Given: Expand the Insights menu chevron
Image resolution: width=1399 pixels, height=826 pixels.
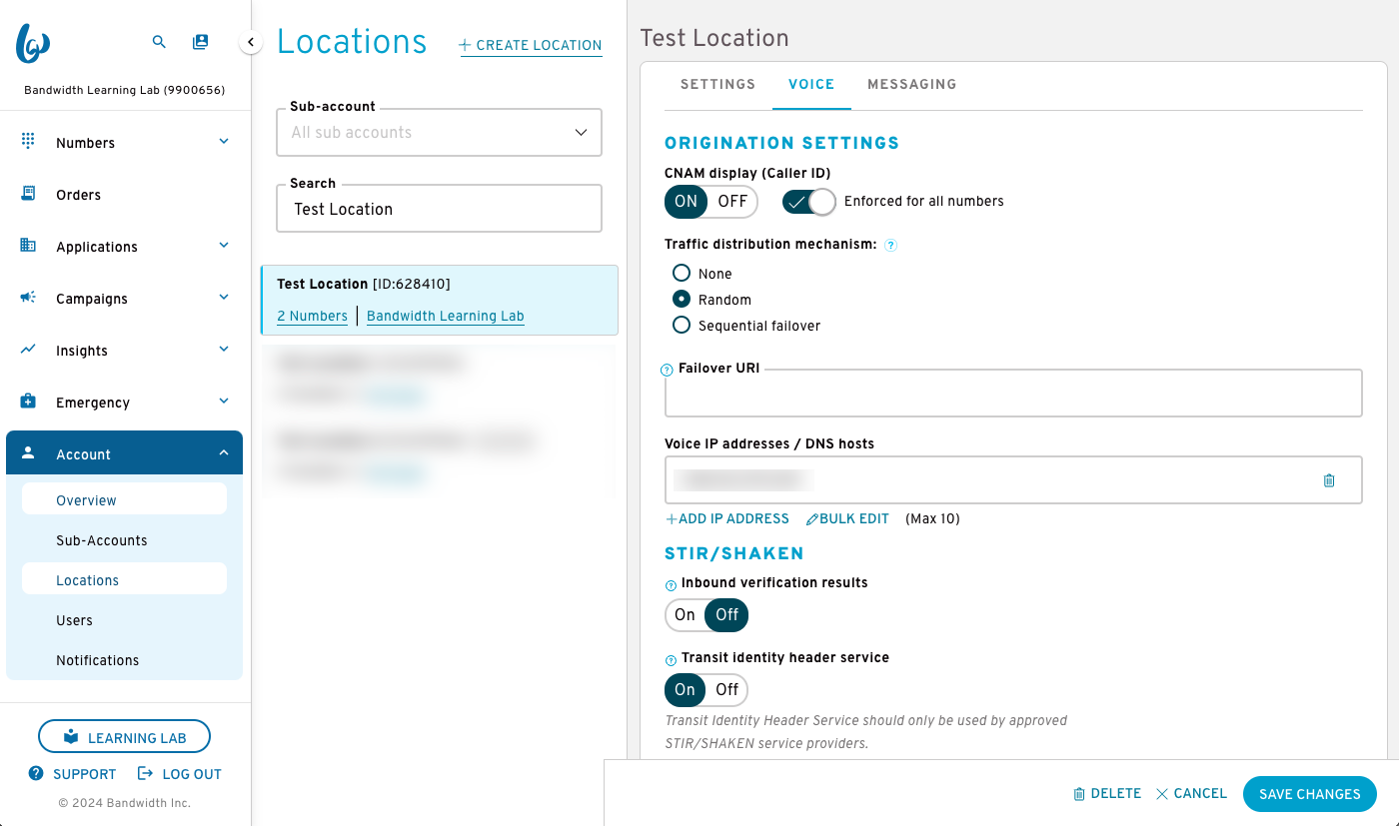Looking at the screenshot, I should (x=224, y=349).
